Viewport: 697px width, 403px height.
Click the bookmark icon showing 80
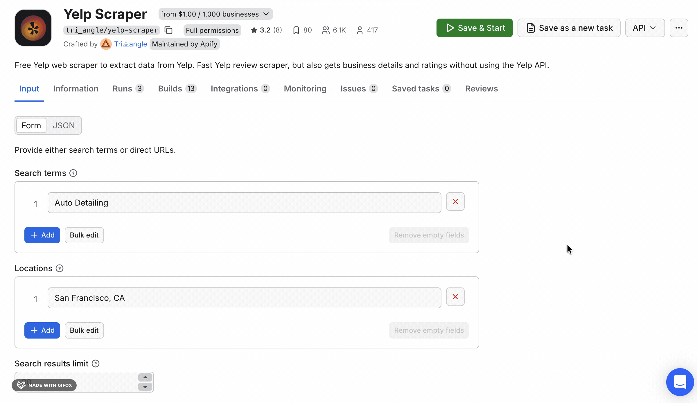[296, 30]
